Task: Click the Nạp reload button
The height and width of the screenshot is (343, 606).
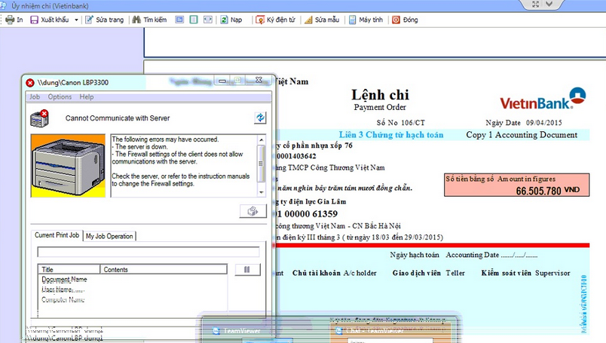Action: 231,20
